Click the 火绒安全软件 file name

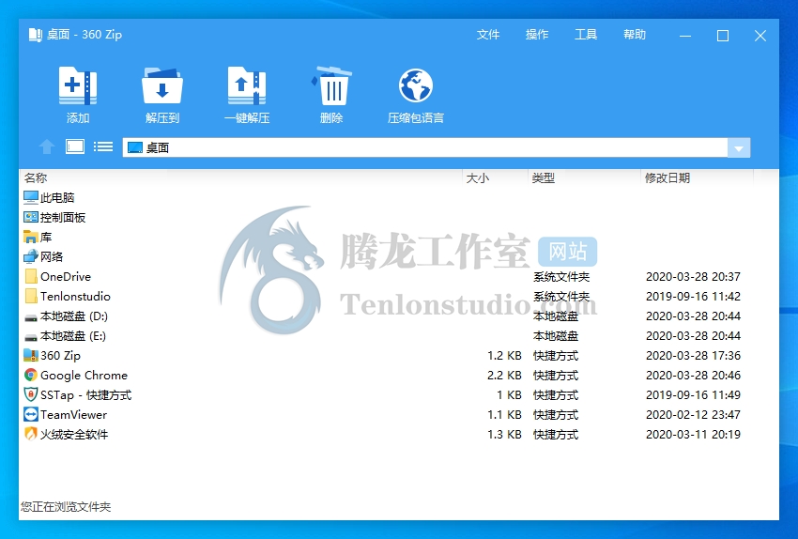(74, 434)
